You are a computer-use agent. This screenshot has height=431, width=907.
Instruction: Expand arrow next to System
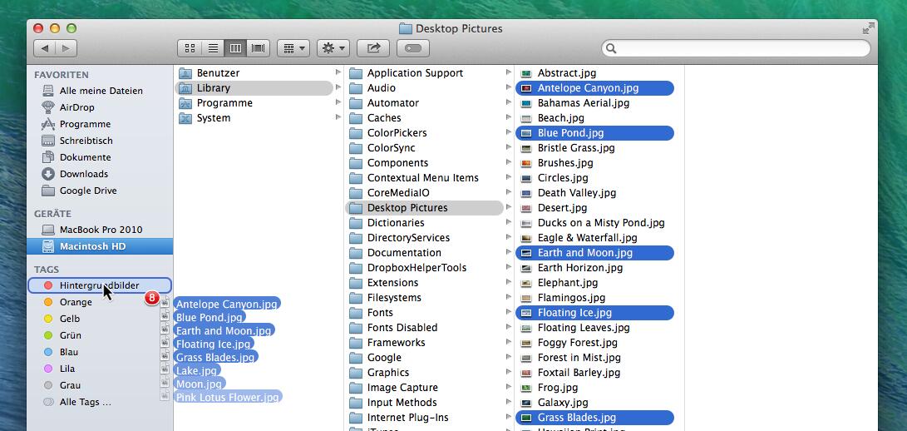(338, 117)
